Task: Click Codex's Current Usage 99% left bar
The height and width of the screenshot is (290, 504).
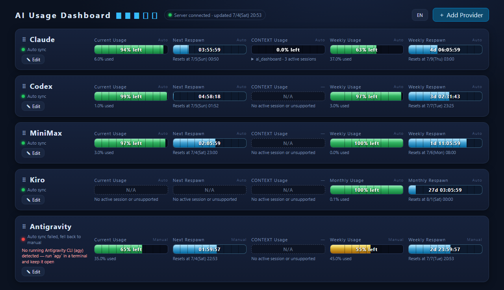Action: [x=131, y=96]
